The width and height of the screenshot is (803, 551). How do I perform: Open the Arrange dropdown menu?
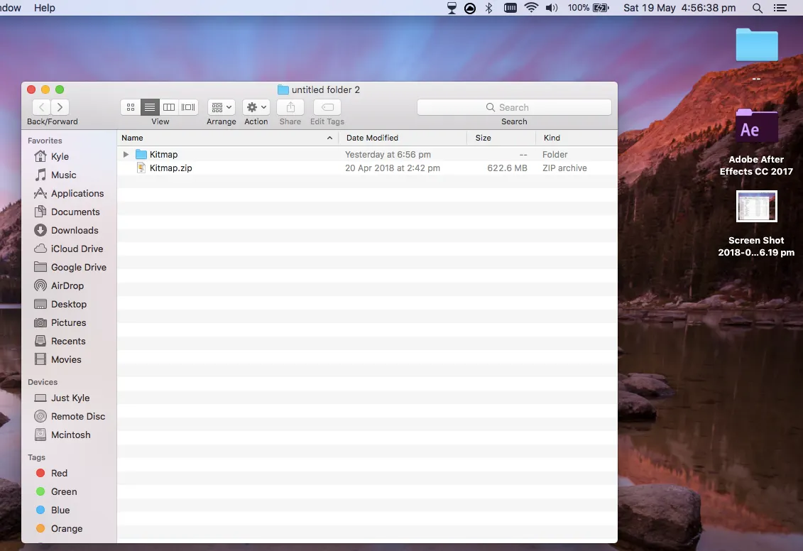pos(222,107)
